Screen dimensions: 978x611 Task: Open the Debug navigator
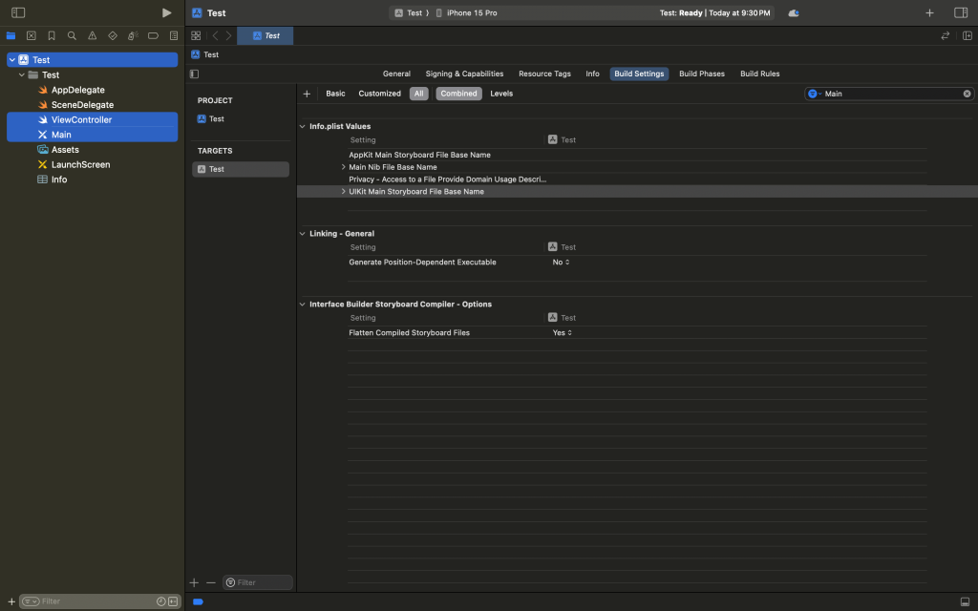point(133,35)
